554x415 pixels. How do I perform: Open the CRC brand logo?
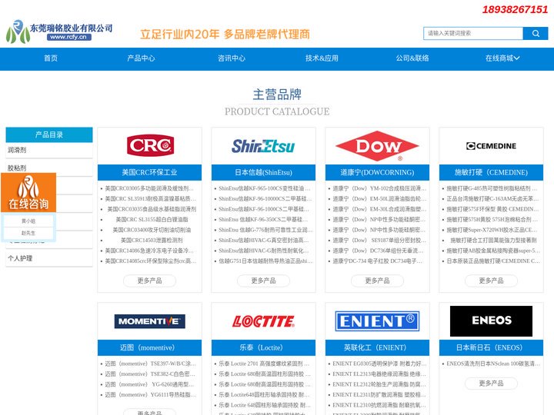coord(150,145)
